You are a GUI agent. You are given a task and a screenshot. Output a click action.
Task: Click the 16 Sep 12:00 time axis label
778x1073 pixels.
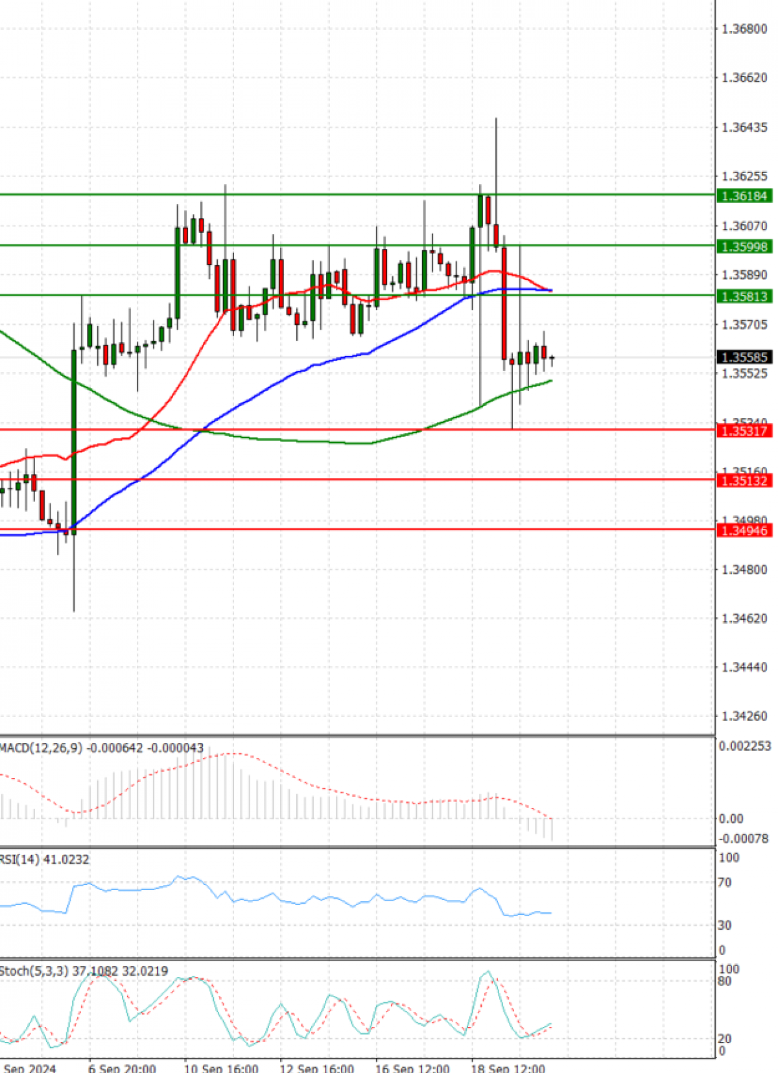coord(412,1067)
